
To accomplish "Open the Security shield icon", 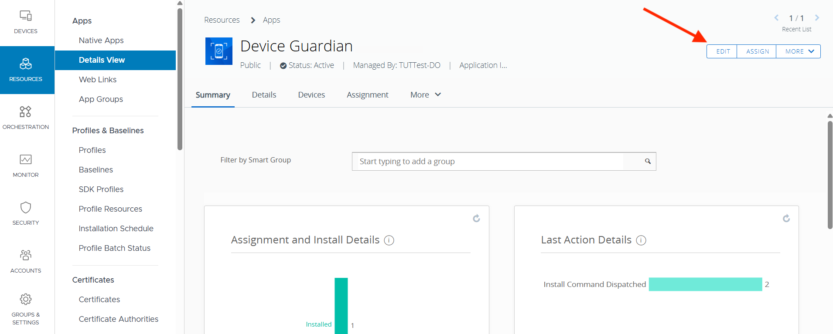I will click(x=26, y=208).
